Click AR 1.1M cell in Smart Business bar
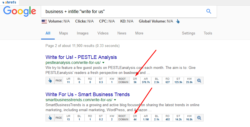Image resolution: width=250 pixels, height=127 pixels. [146, 118]
